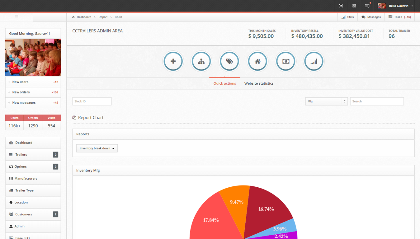420x239 pixels.
Task: Open the notification chat icon with red dot
Action: 367,6
